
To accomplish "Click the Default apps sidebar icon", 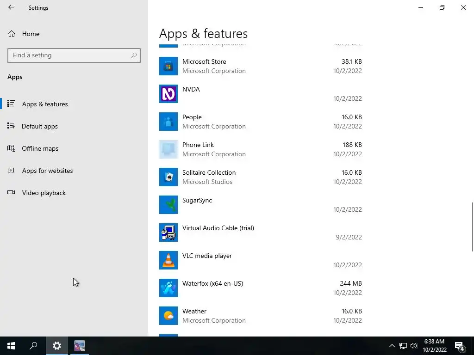I will (x=11, y=126).
